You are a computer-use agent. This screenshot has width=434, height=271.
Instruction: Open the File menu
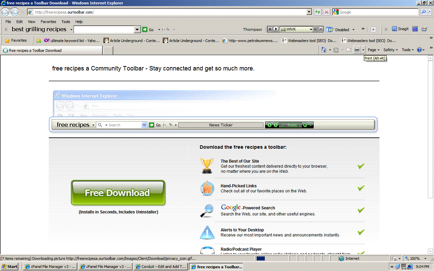8,22
